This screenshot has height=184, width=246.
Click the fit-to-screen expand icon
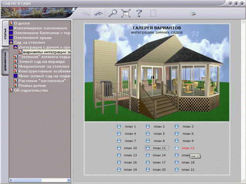tap(126, 13)
